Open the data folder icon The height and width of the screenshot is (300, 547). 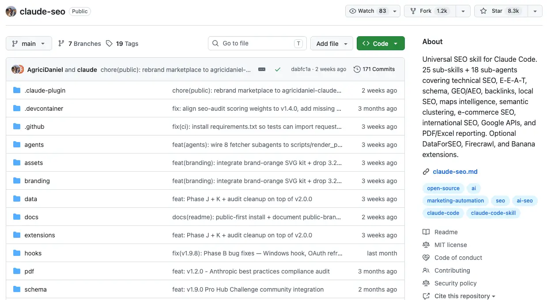17,199
